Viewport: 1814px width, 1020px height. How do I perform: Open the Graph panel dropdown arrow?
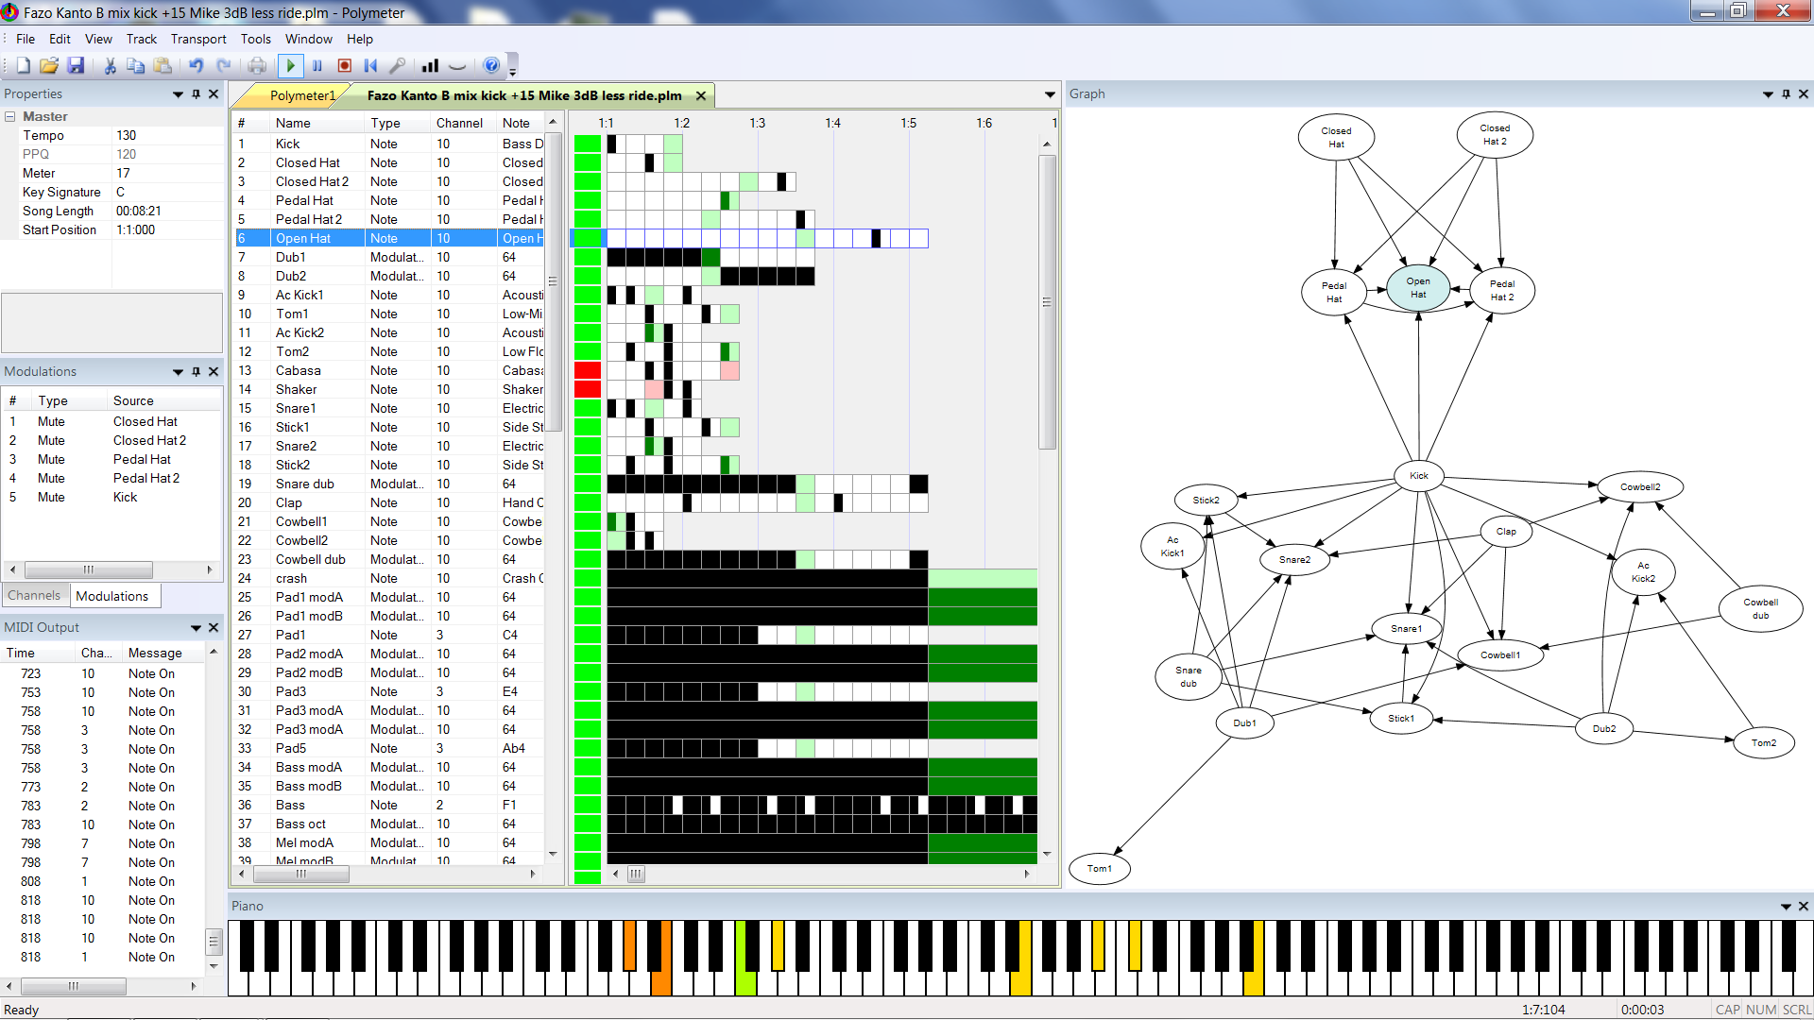(1767, 94)
